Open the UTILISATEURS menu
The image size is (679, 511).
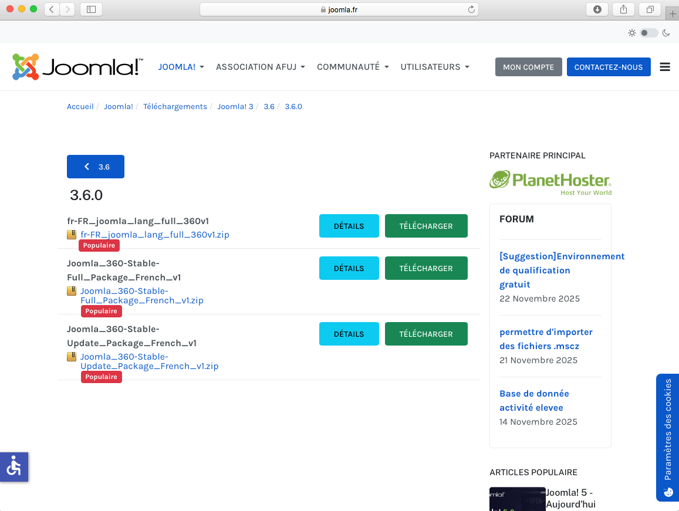(434, 67)
